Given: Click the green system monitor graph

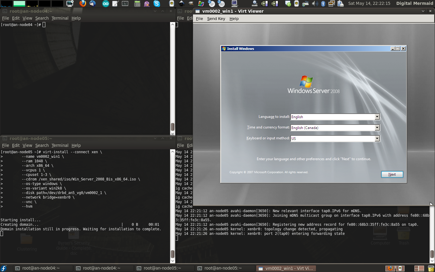Looking at the screenshot, I should tap(19, 4).
